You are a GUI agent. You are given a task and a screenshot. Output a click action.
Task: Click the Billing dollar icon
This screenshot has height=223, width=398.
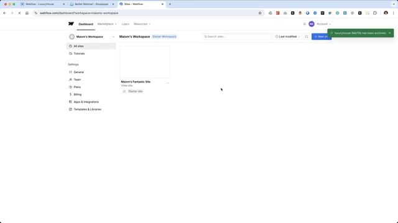70,94
